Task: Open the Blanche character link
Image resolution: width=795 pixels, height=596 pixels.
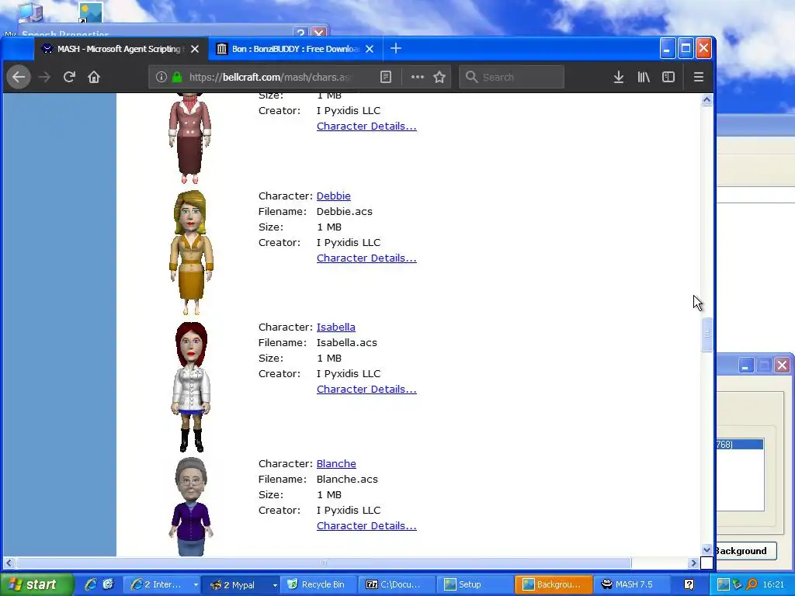Action: [336, 464]
